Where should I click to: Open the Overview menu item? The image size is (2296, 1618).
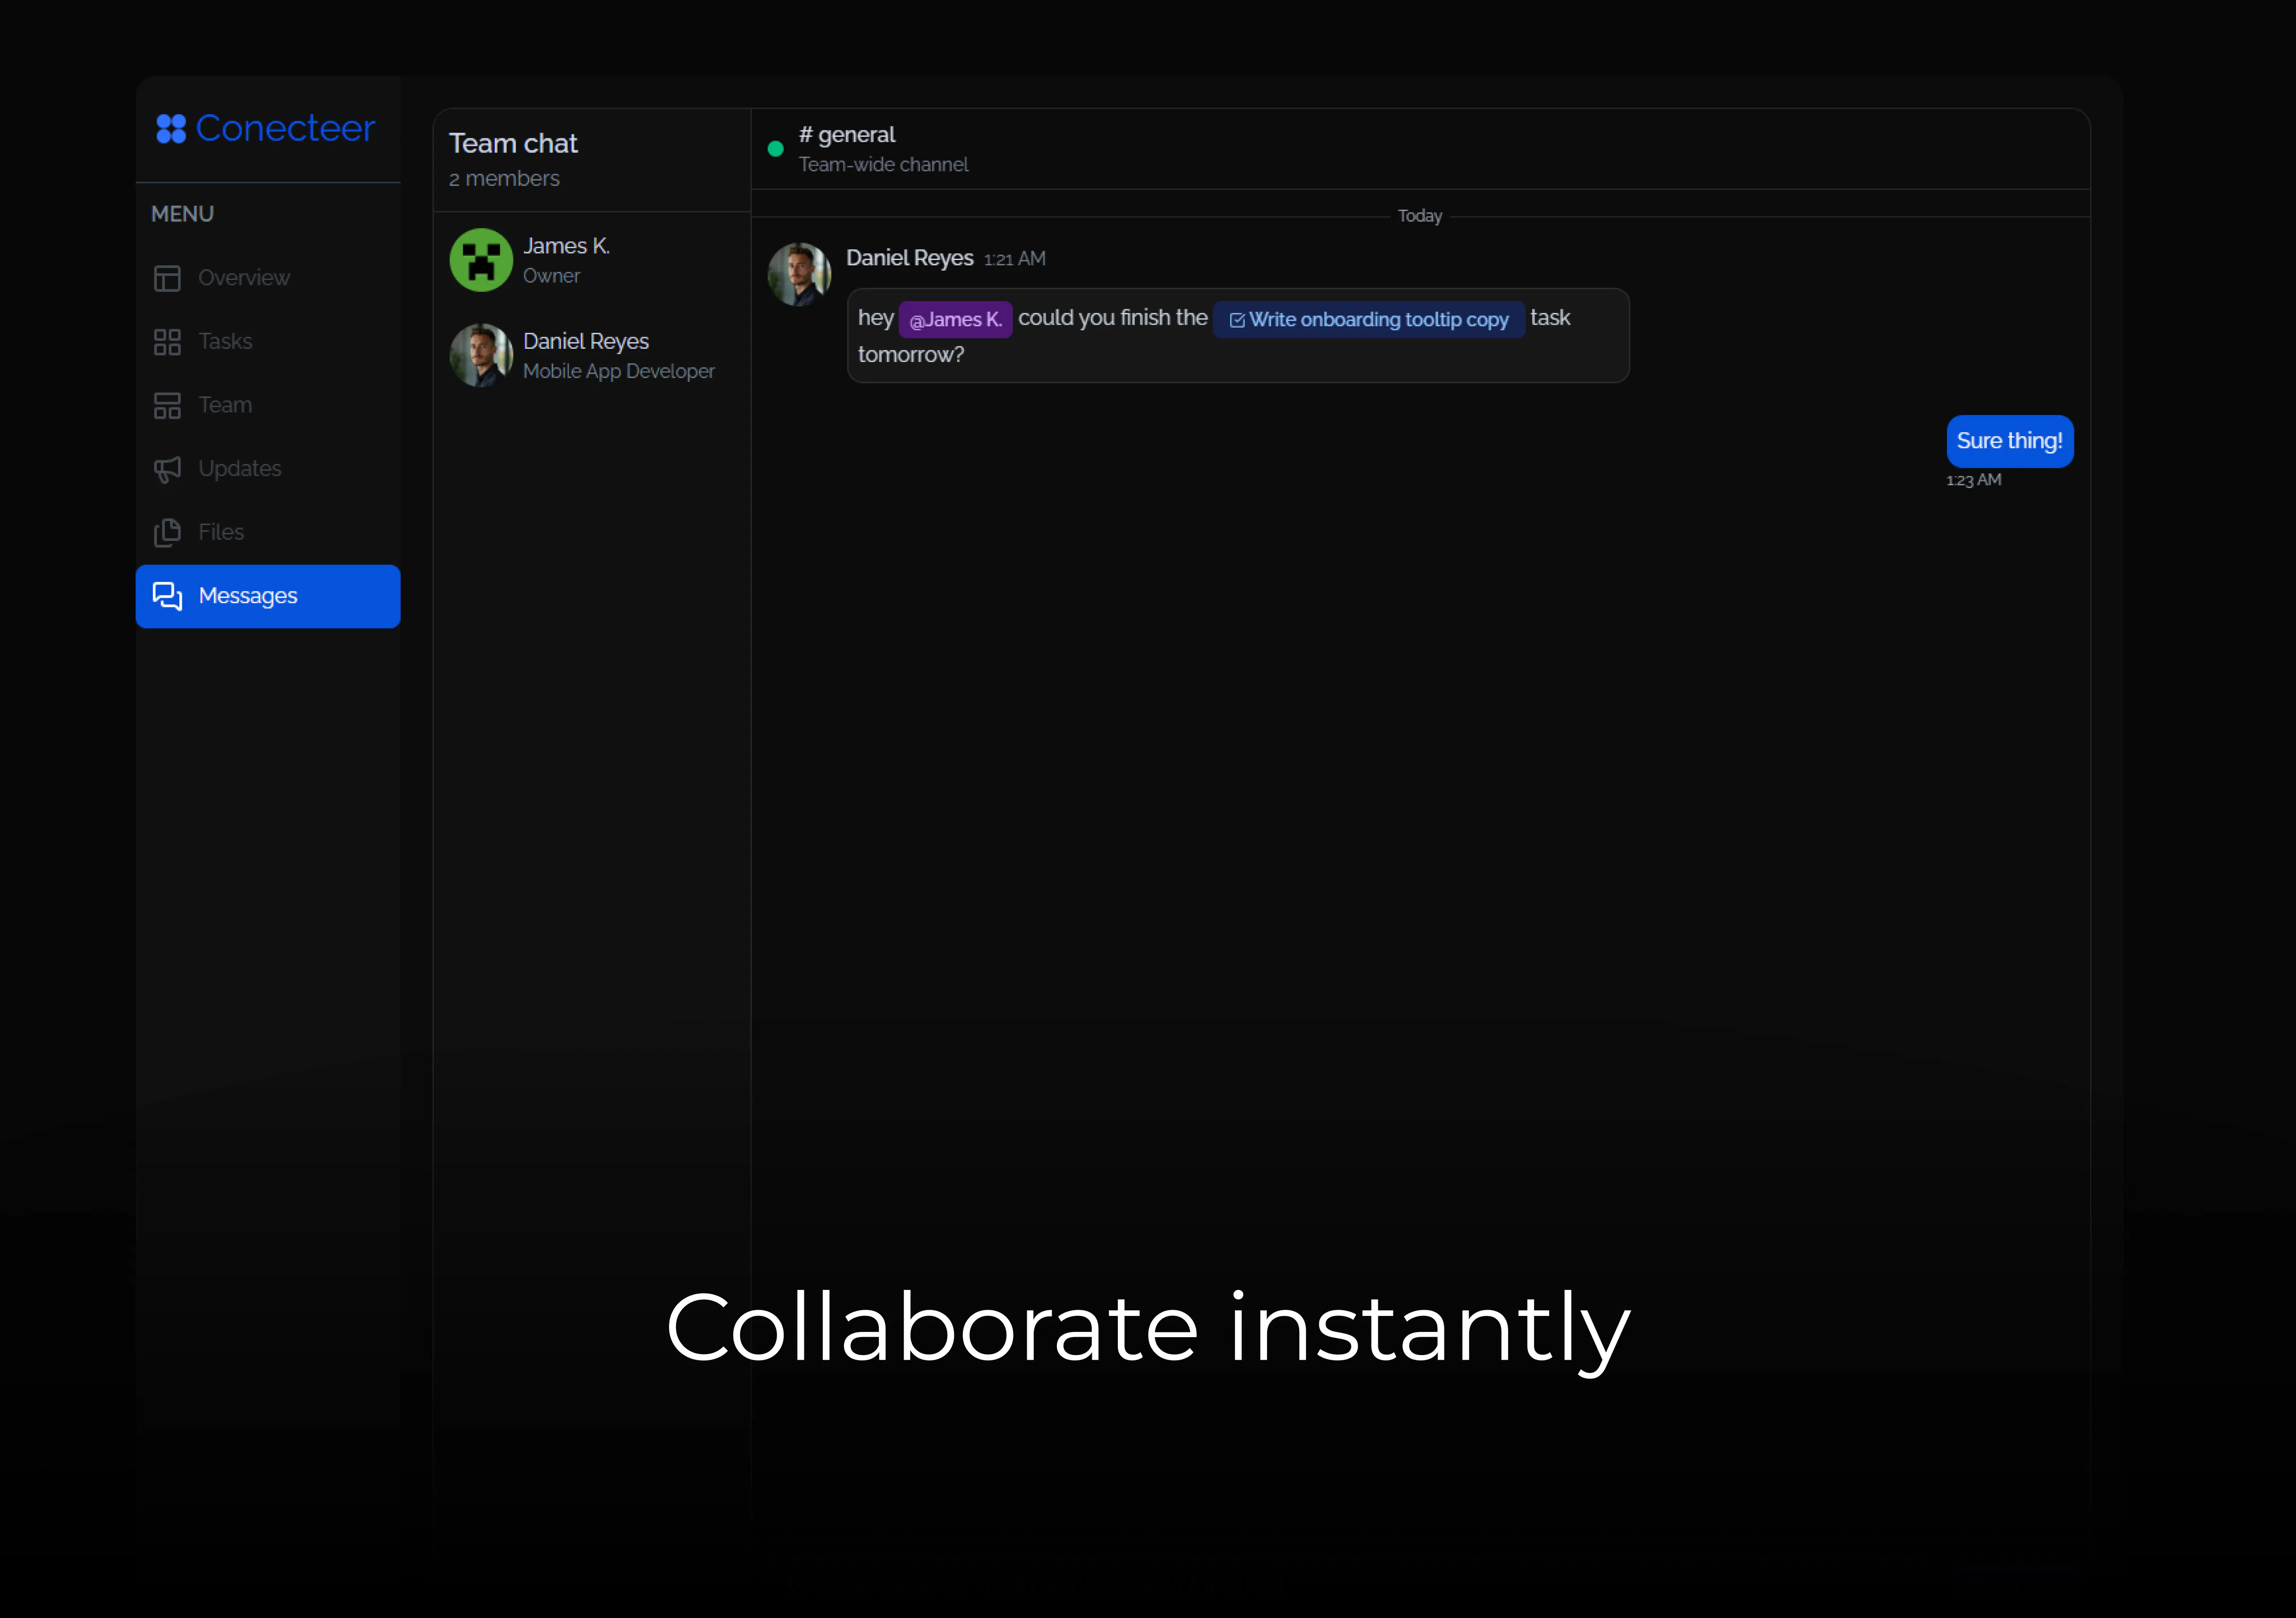coord(268,278)
